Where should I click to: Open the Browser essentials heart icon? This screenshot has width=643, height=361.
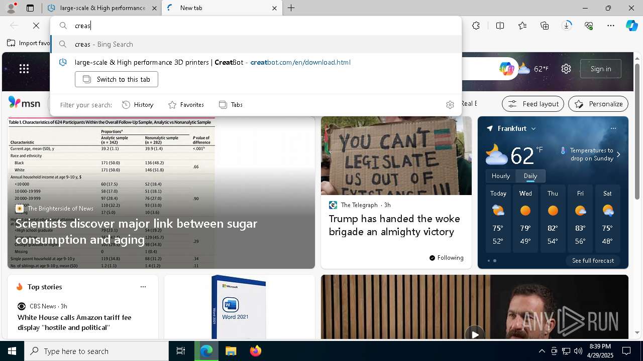coord(589,26)
